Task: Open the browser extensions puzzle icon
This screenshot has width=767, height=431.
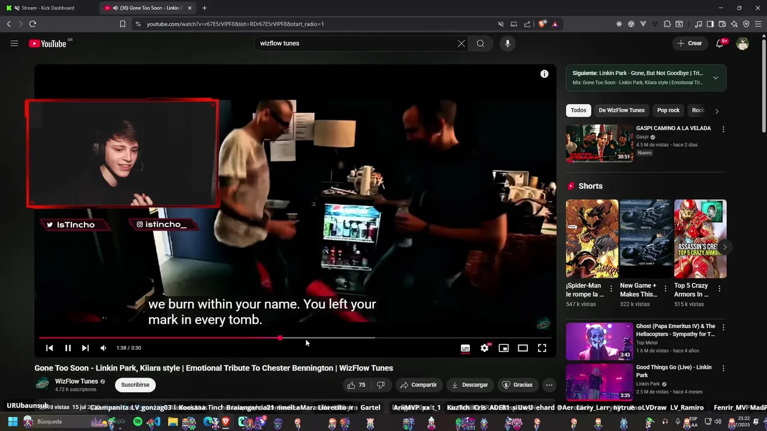Action: pyautogui.click(x=667, y=24)
